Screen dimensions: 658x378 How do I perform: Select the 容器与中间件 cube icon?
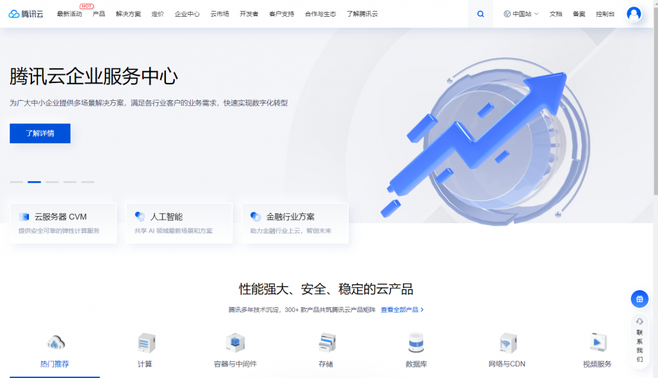click(x=235, y=343)
